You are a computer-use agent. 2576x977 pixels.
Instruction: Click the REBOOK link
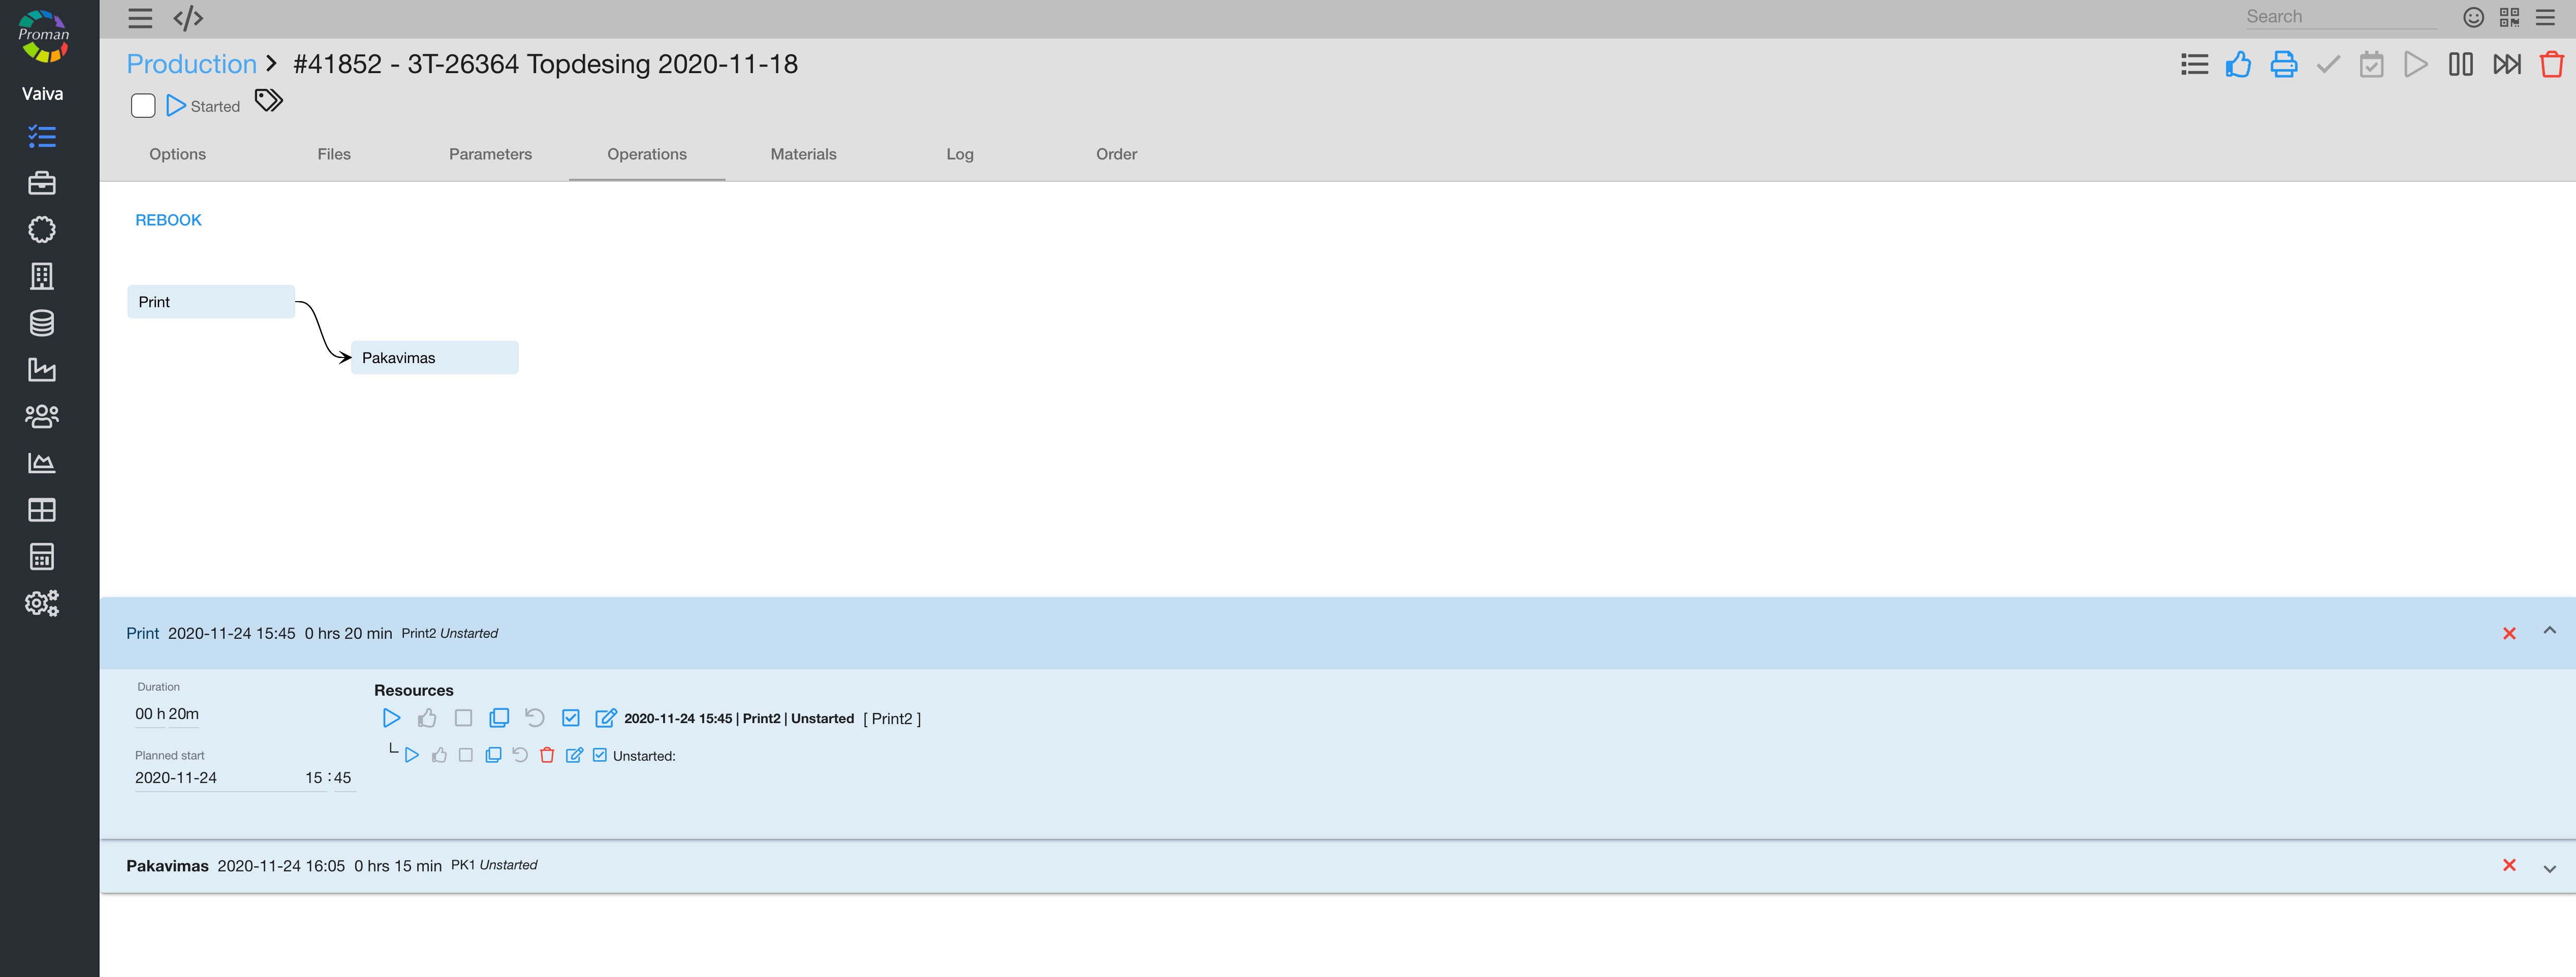[168, 220]
